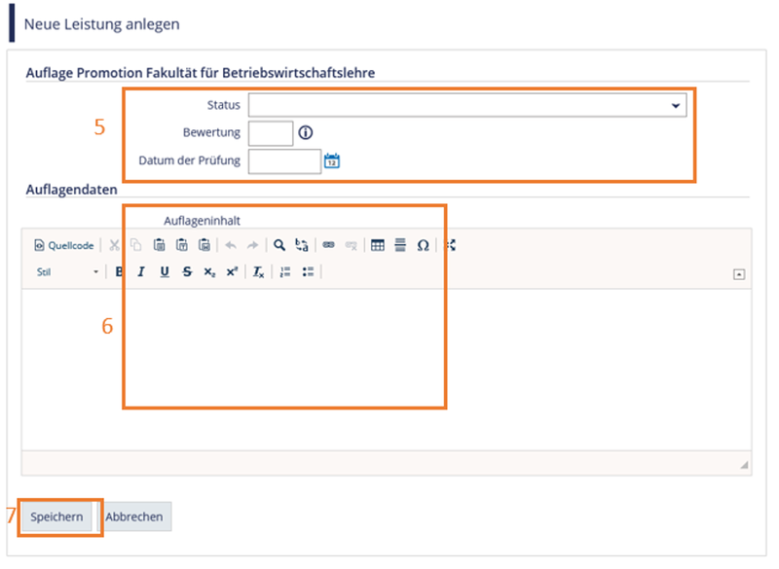Image resolution: width=779 pixels, height=569 pixels.
Task: Maximize the editor using the expand icon
Action: pos(451,246)
